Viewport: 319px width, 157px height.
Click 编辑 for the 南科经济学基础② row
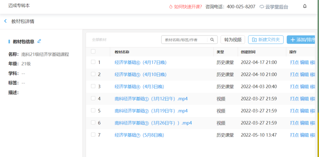click(304, 111)
